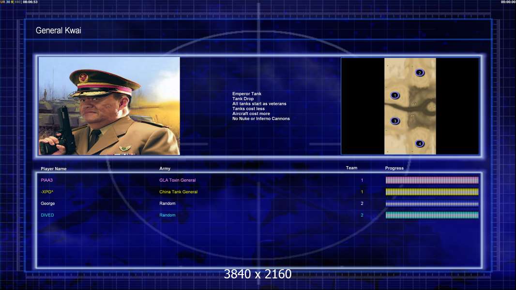Click the 3840 x 2160 resolution label
Viewport: 516px width, 290px height.
258,274
